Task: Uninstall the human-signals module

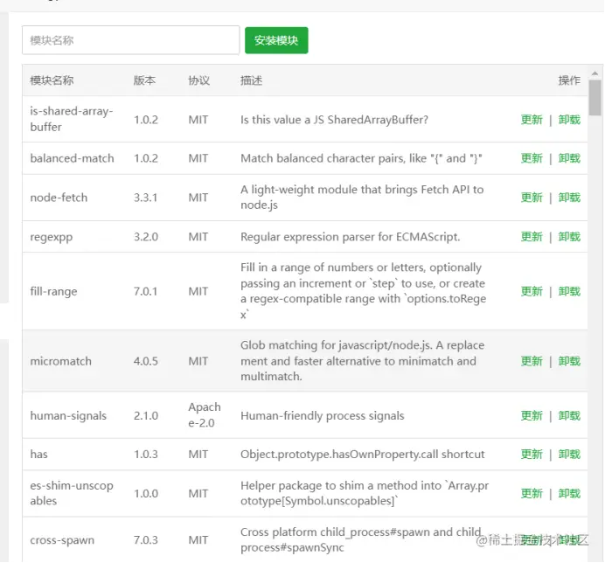Action: [569, 415]
